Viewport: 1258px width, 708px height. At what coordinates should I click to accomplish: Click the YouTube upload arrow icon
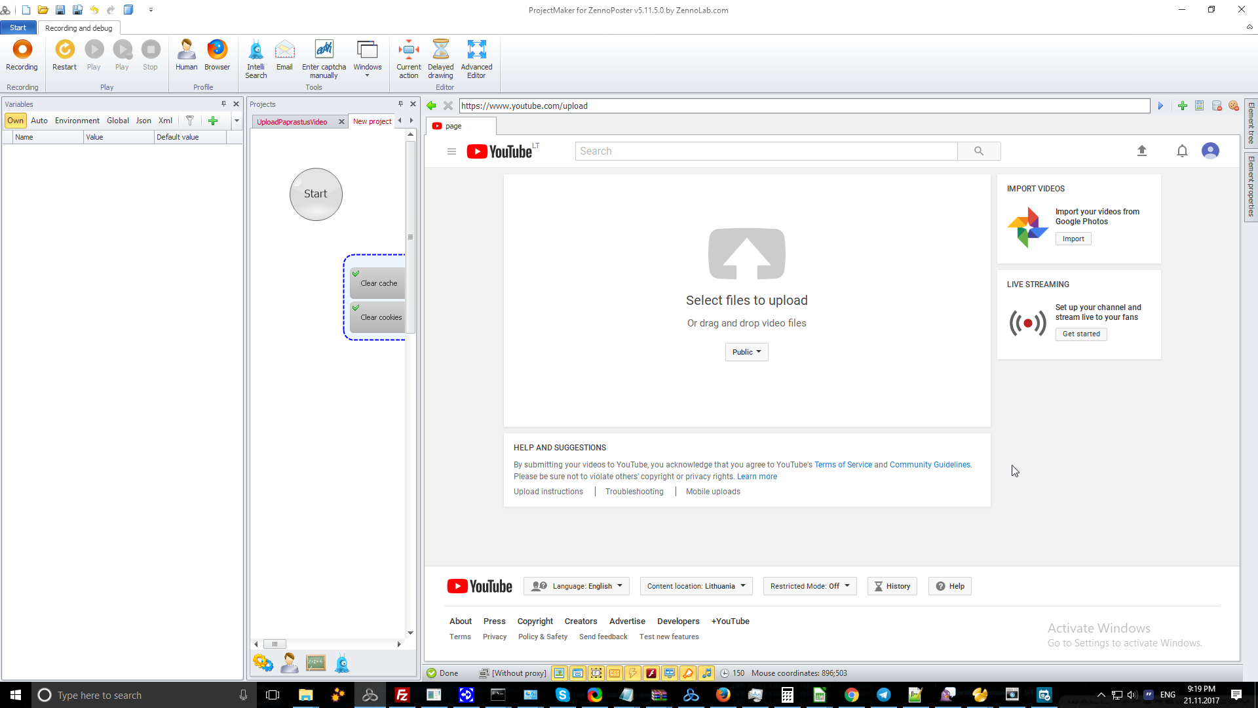1142,151
